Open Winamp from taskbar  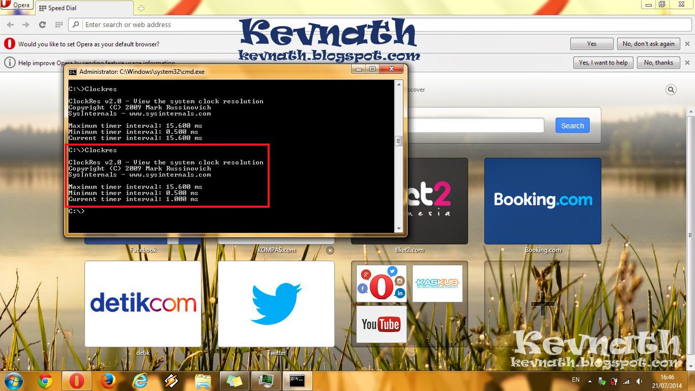[x=171, y=381]
